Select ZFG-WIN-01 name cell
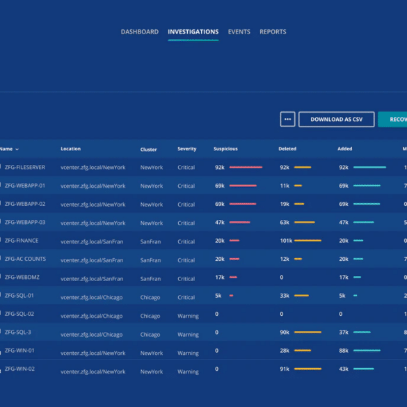The image size is (407, 407). pos(19,351)
